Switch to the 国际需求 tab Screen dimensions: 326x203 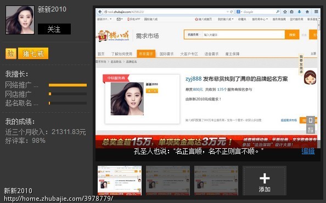point(166,54)
